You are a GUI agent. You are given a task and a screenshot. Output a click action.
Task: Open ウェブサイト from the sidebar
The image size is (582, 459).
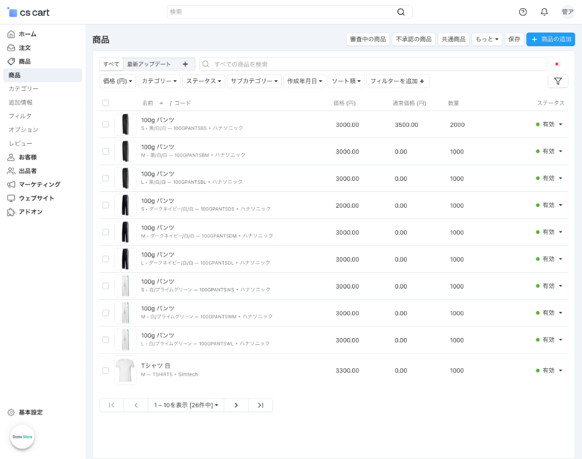[x=37, y=198]
